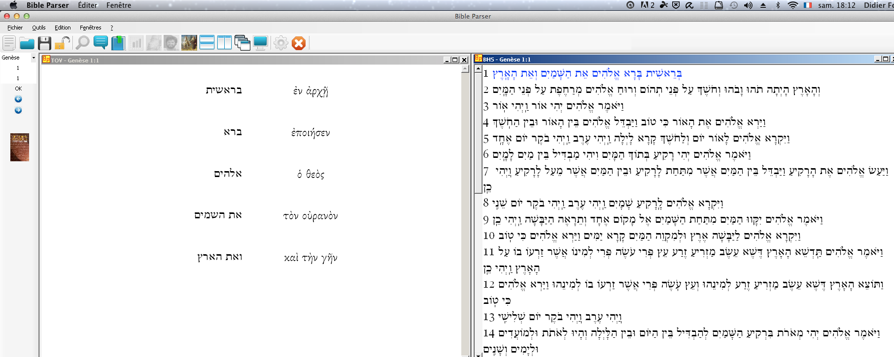894x357 pixels.
Task: Click the Bluetooth icon in the menu bar
Action: [x=778, y=5]
